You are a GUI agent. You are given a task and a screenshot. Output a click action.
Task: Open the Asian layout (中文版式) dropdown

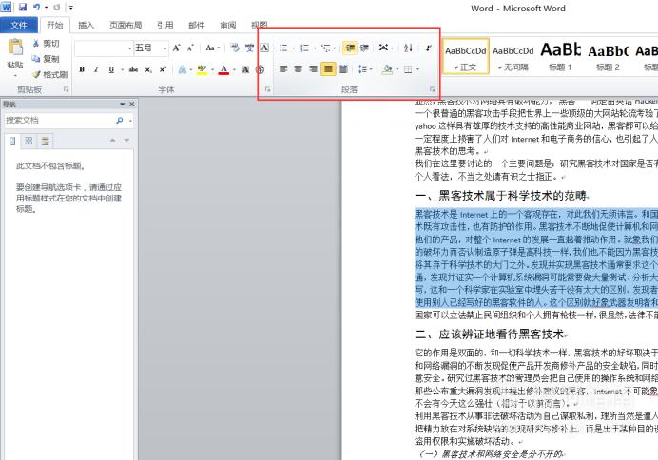click(386, 48)
